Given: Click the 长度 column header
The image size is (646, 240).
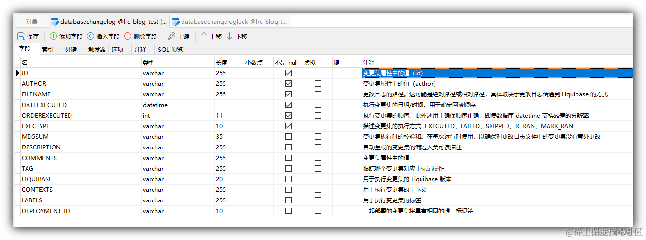Looking at the screenshot, I should point(229,63).
